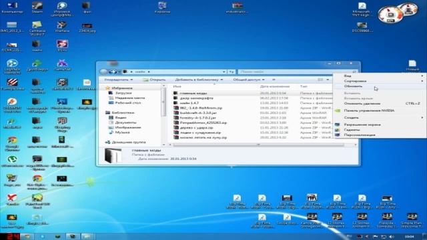Launch Google Chrome desktop shortcut
The width and height of the screenshot is (427, 240).
(12, 143)
